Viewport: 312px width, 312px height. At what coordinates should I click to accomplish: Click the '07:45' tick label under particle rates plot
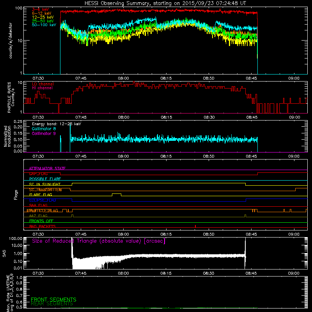click(81, 117)
